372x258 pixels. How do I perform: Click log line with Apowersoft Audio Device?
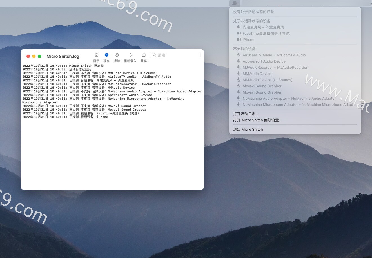tap(87, 95)
